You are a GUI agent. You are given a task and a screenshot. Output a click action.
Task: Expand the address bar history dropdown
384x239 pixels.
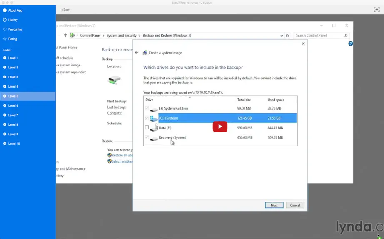coord(282,36)
